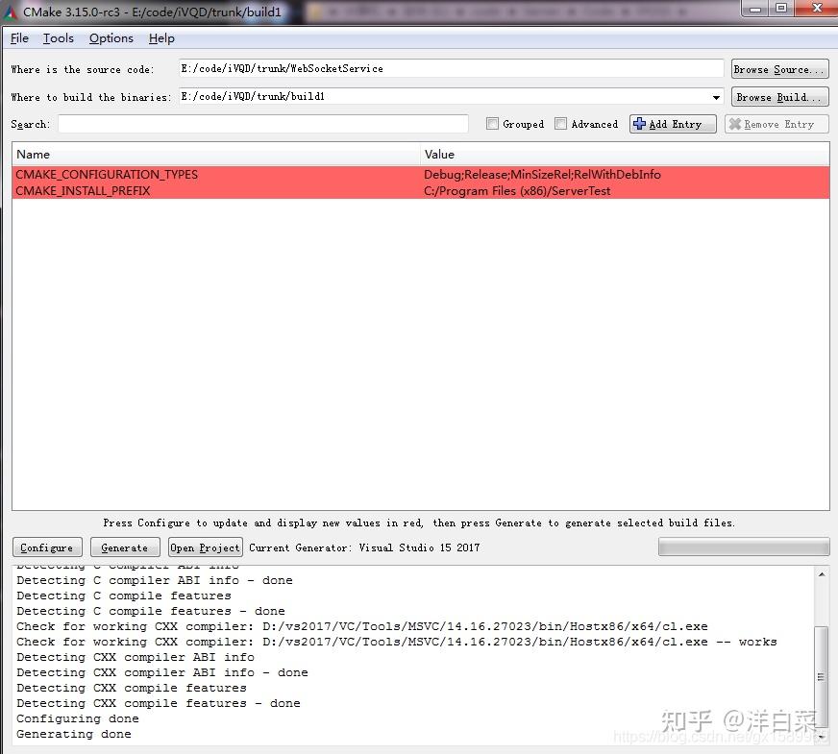Viewport: 838px width, 754px height.
Task: Open the File menu
Action: coord(18,38)
